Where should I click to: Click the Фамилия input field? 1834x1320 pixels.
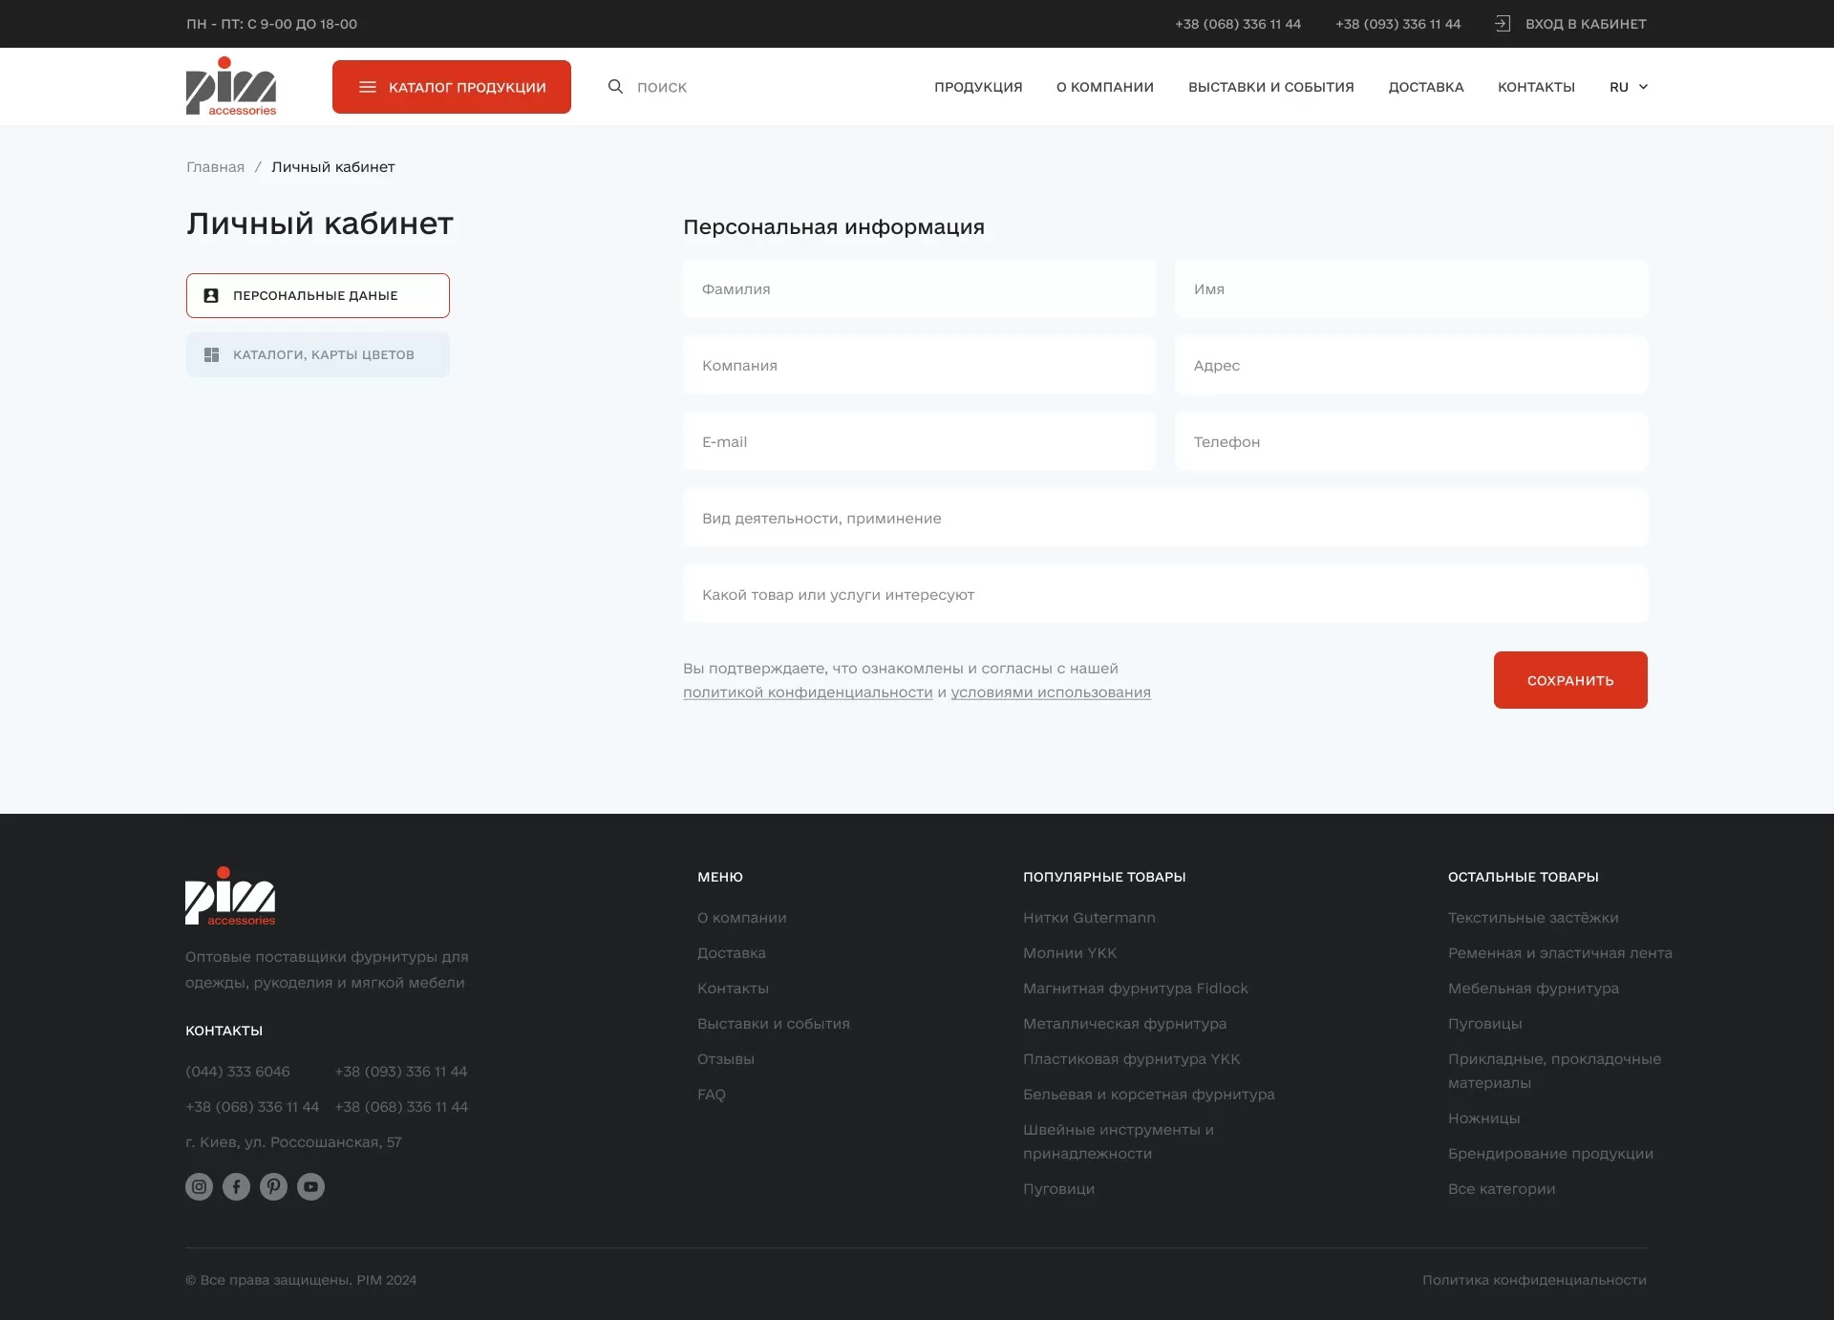point(919,288)
